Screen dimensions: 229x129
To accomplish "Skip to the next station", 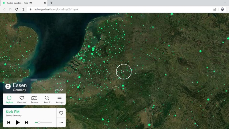I will click(x=26, y=122).
